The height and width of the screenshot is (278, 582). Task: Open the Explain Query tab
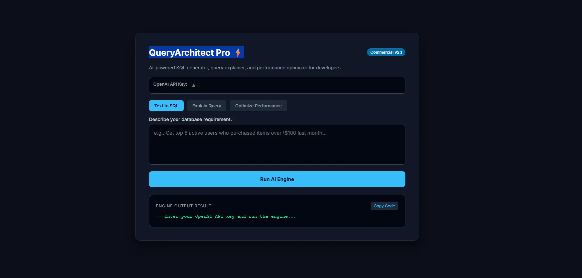pyautogui.click(x=207, y=106)
